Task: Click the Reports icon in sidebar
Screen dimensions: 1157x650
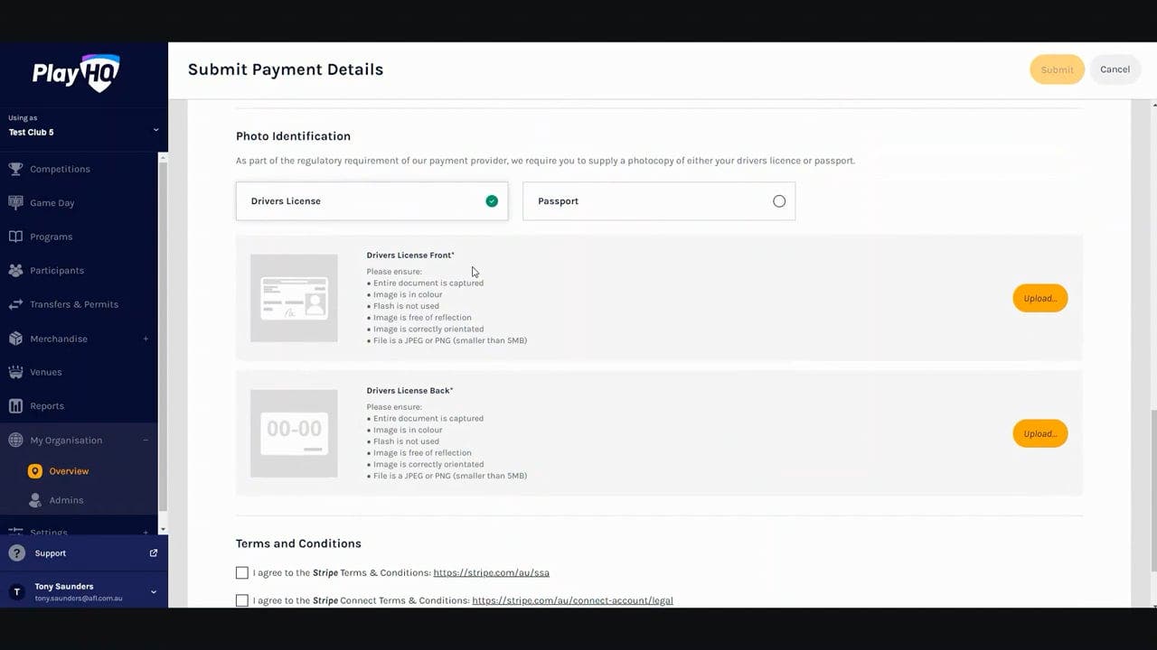Action: pyautogui.click(x=15, y=405)
